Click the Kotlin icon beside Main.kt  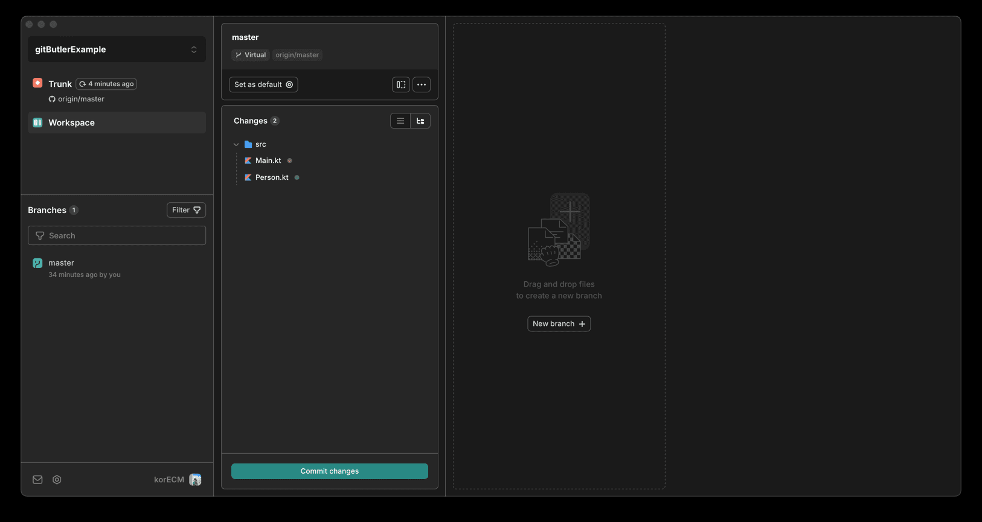[x=248, y=161]
